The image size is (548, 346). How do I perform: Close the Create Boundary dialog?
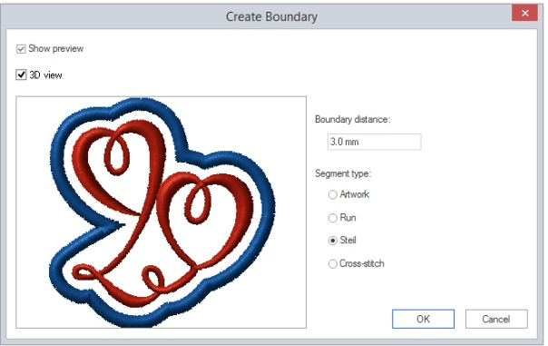point(524,14)
